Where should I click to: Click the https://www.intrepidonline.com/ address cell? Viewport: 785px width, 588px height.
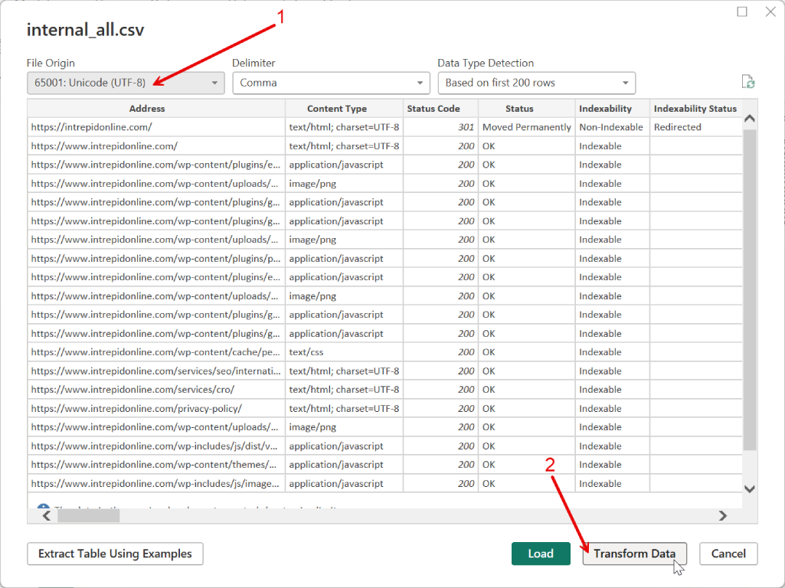(156, 146)
